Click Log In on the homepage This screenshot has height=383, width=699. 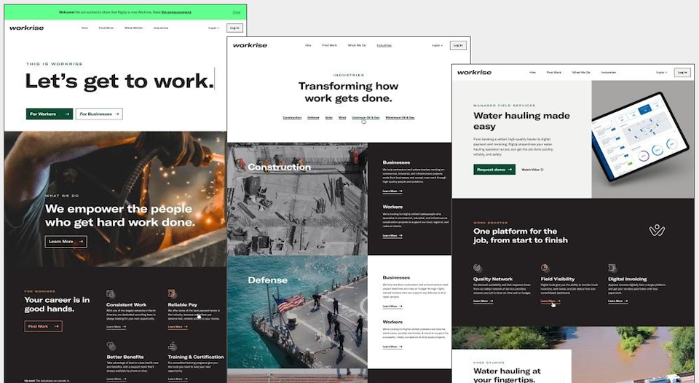(234, 28)
